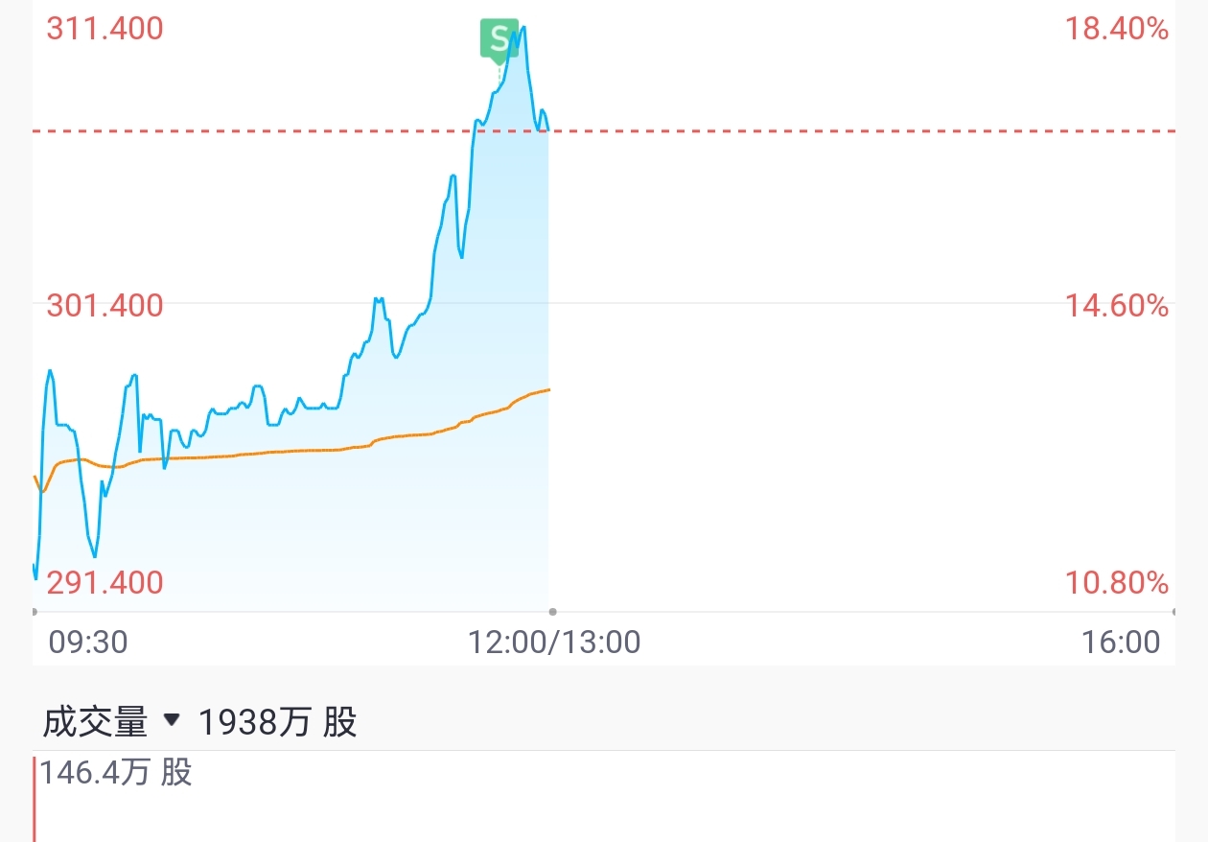Tap the first red volume bar

point(35,799)
